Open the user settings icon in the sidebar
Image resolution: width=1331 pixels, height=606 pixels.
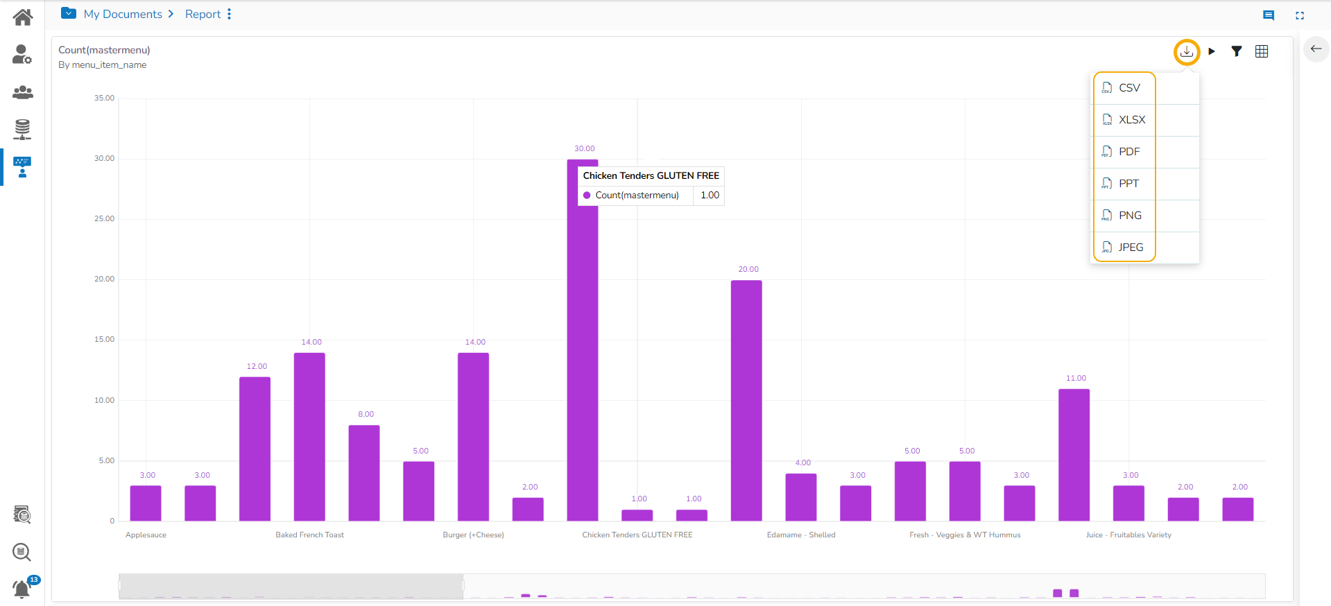click(x=22, y=54)
